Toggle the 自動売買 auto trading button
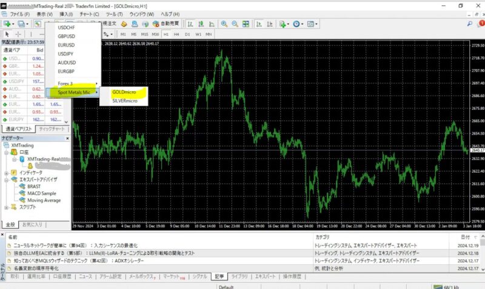 [x=166, y=24]
